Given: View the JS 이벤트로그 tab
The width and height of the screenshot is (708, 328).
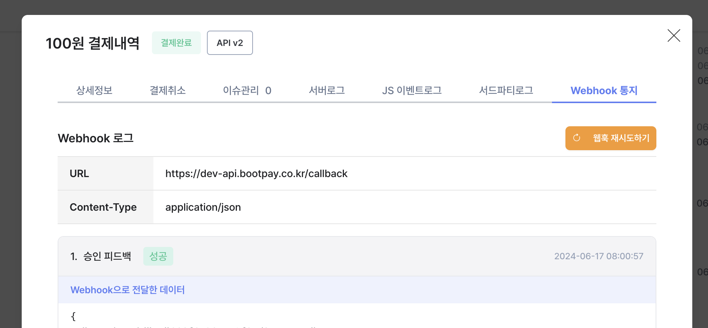Looking at the screenshot, I should (412, 90).
